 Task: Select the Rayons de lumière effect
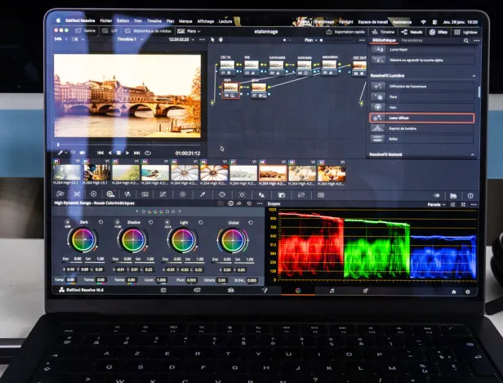coord(422,129)
